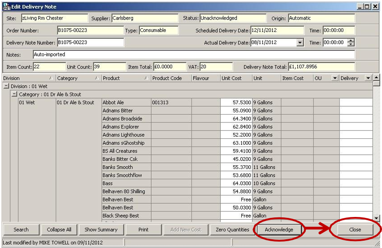Image resolution: width=382 pixels, height=248 pixels.
Task: Click the actual delivery Time spinner
Action: (x=351, y=42)
